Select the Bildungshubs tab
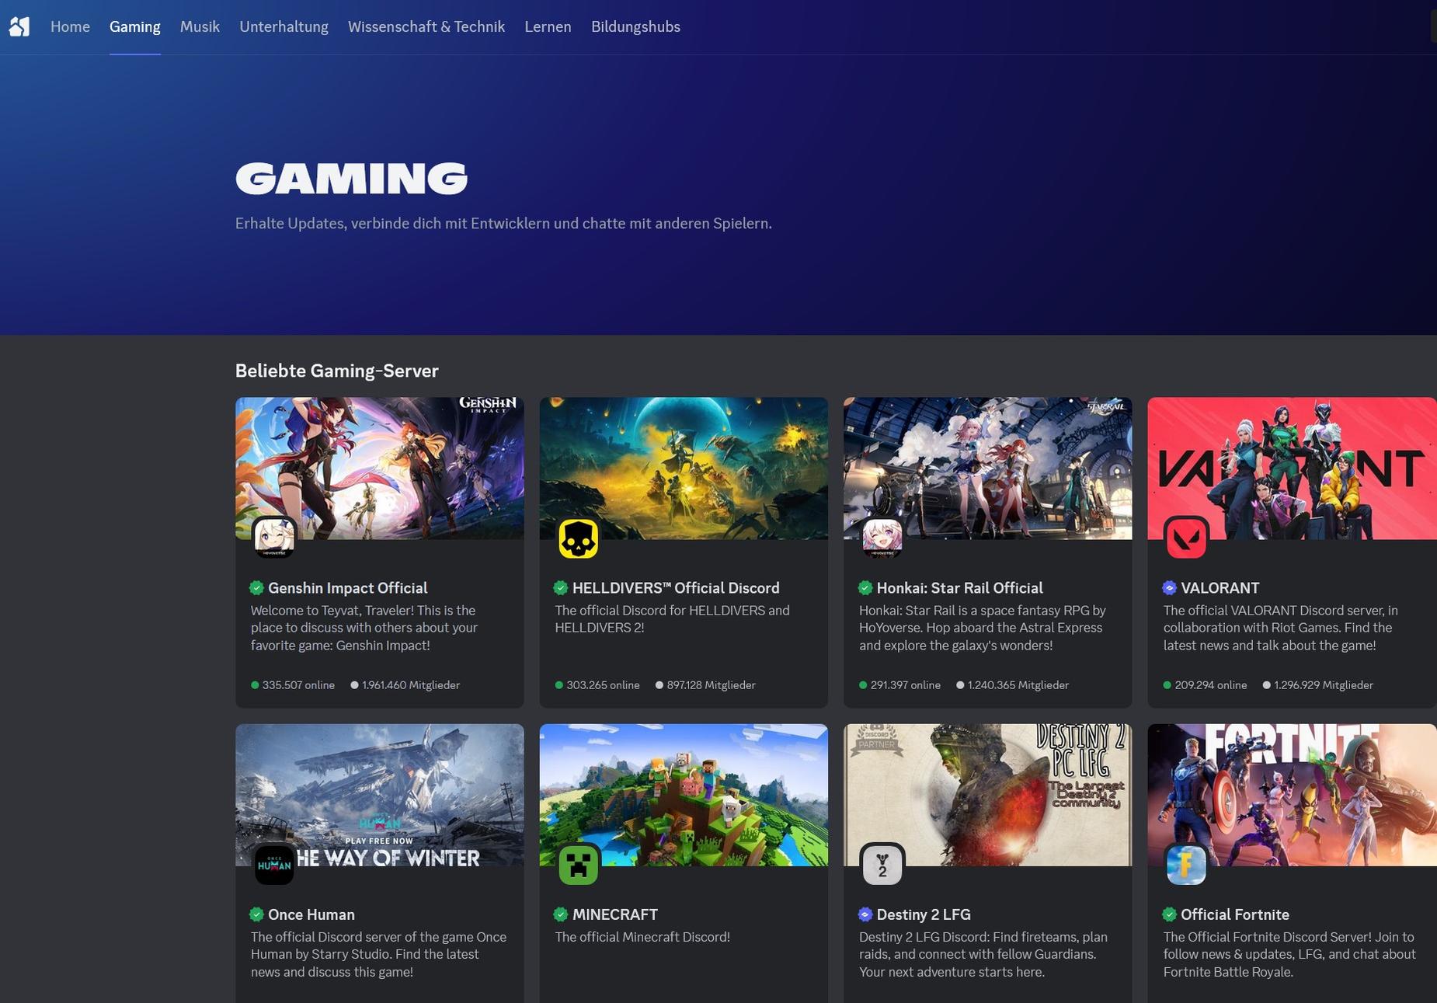This screenshot has height=1003, width=1437. point(635,26)
